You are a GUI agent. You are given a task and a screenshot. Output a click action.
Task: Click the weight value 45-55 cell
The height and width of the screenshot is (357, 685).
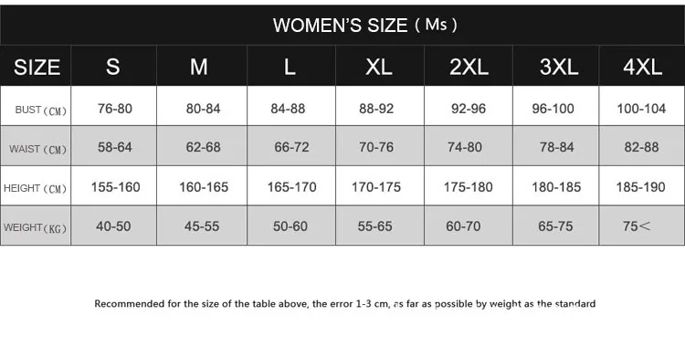tap(202, 226)
